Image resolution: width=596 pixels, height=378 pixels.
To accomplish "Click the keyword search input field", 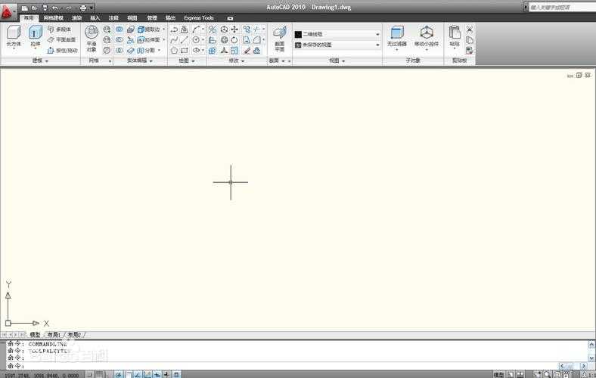I will point(558,7).
